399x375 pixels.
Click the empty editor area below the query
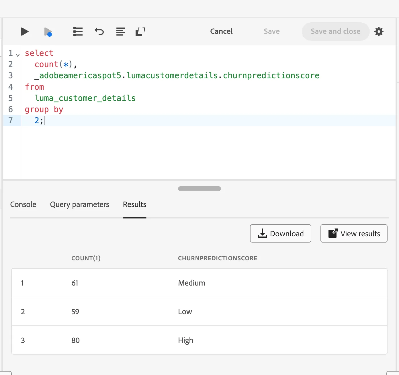pos(208,153)
